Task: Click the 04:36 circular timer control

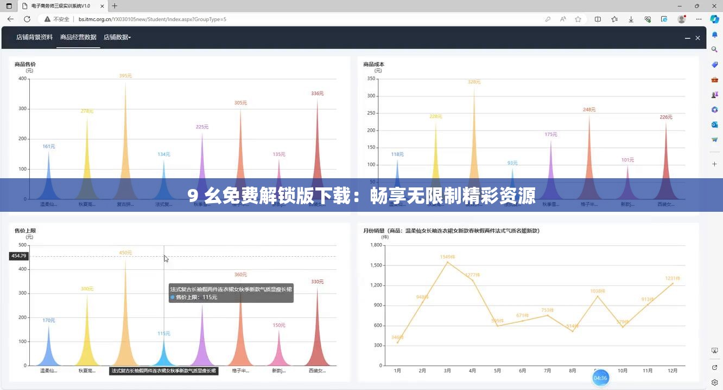Action: click(x=600, y=378)
